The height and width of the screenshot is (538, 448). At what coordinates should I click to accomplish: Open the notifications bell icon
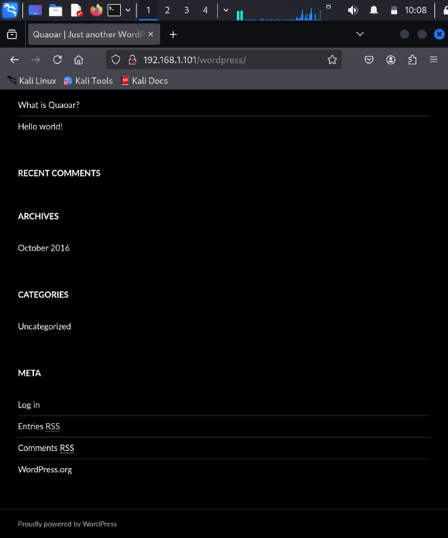pos(373,10)
